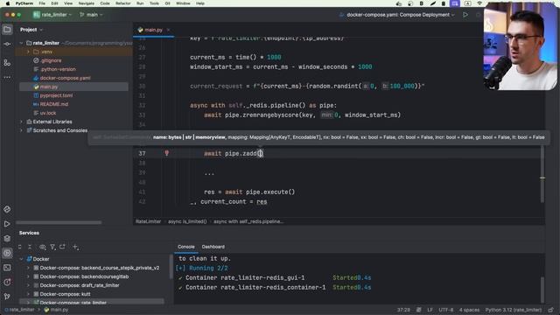Viewport: 560px width, 315px height.
Task: Open the Filter menu in Services toolbar
Action: pos(52,247)
